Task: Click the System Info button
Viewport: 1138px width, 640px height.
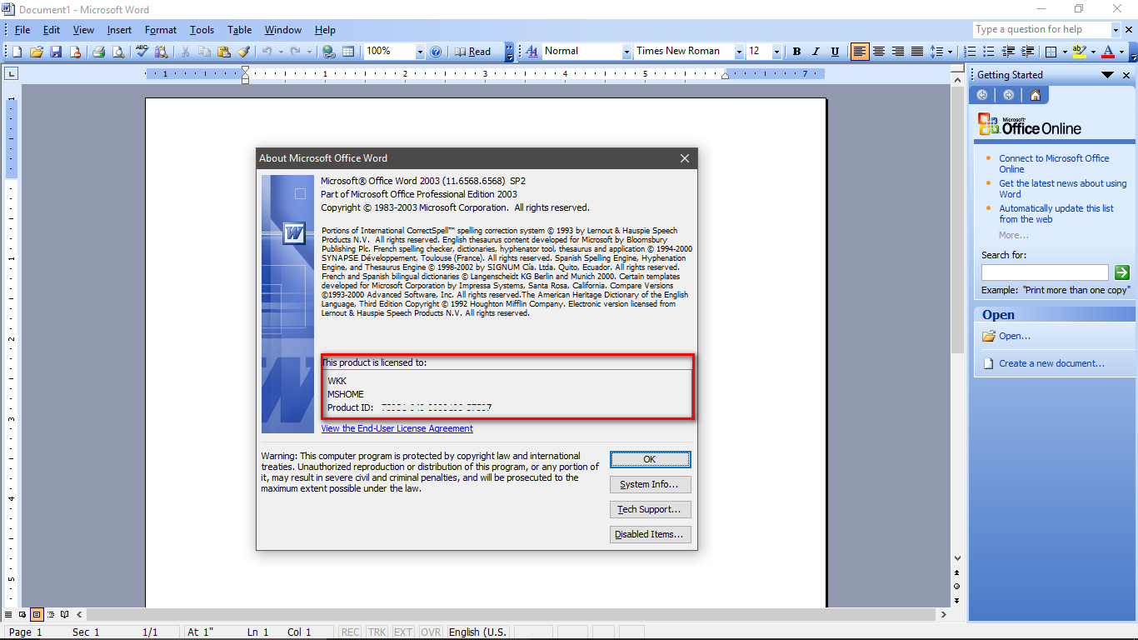Action: point(650,484)
